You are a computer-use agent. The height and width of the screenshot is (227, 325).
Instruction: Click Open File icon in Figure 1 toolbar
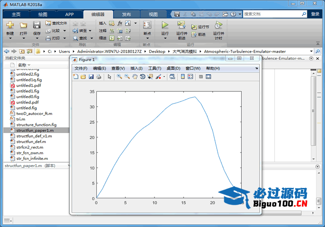(x=83, y=77)
